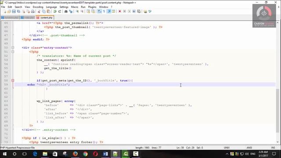
Task: Click the Save All toolbar icon
Action: tap(18, 11)
